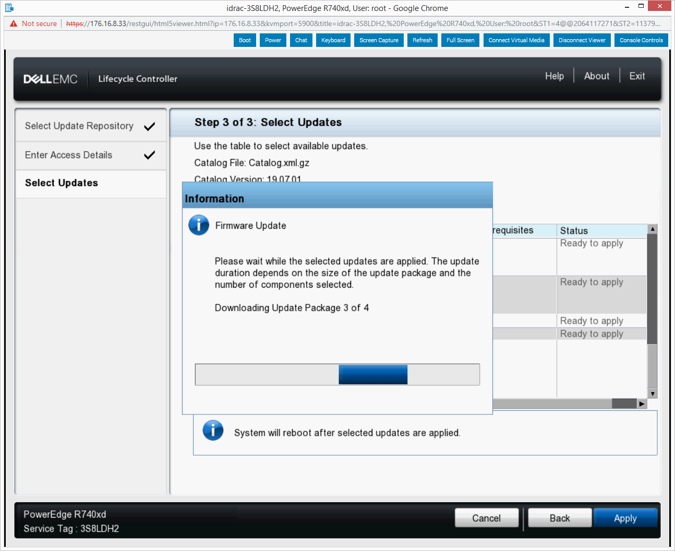Screen dimensions: 675x551
Task: Click the PowerEdge R740xd model text
Action: [x=65, y=515]
